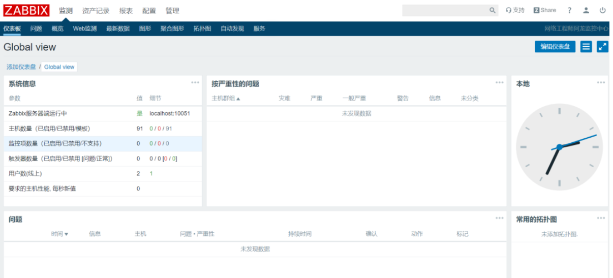Click the 未添加拓扑图 message
Viewport: 613px width, 278px height.
[x=560, y=234]
